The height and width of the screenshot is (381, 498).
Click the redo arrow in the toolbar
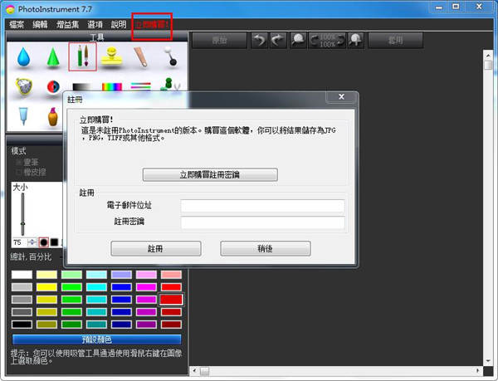tap(278, 41)
